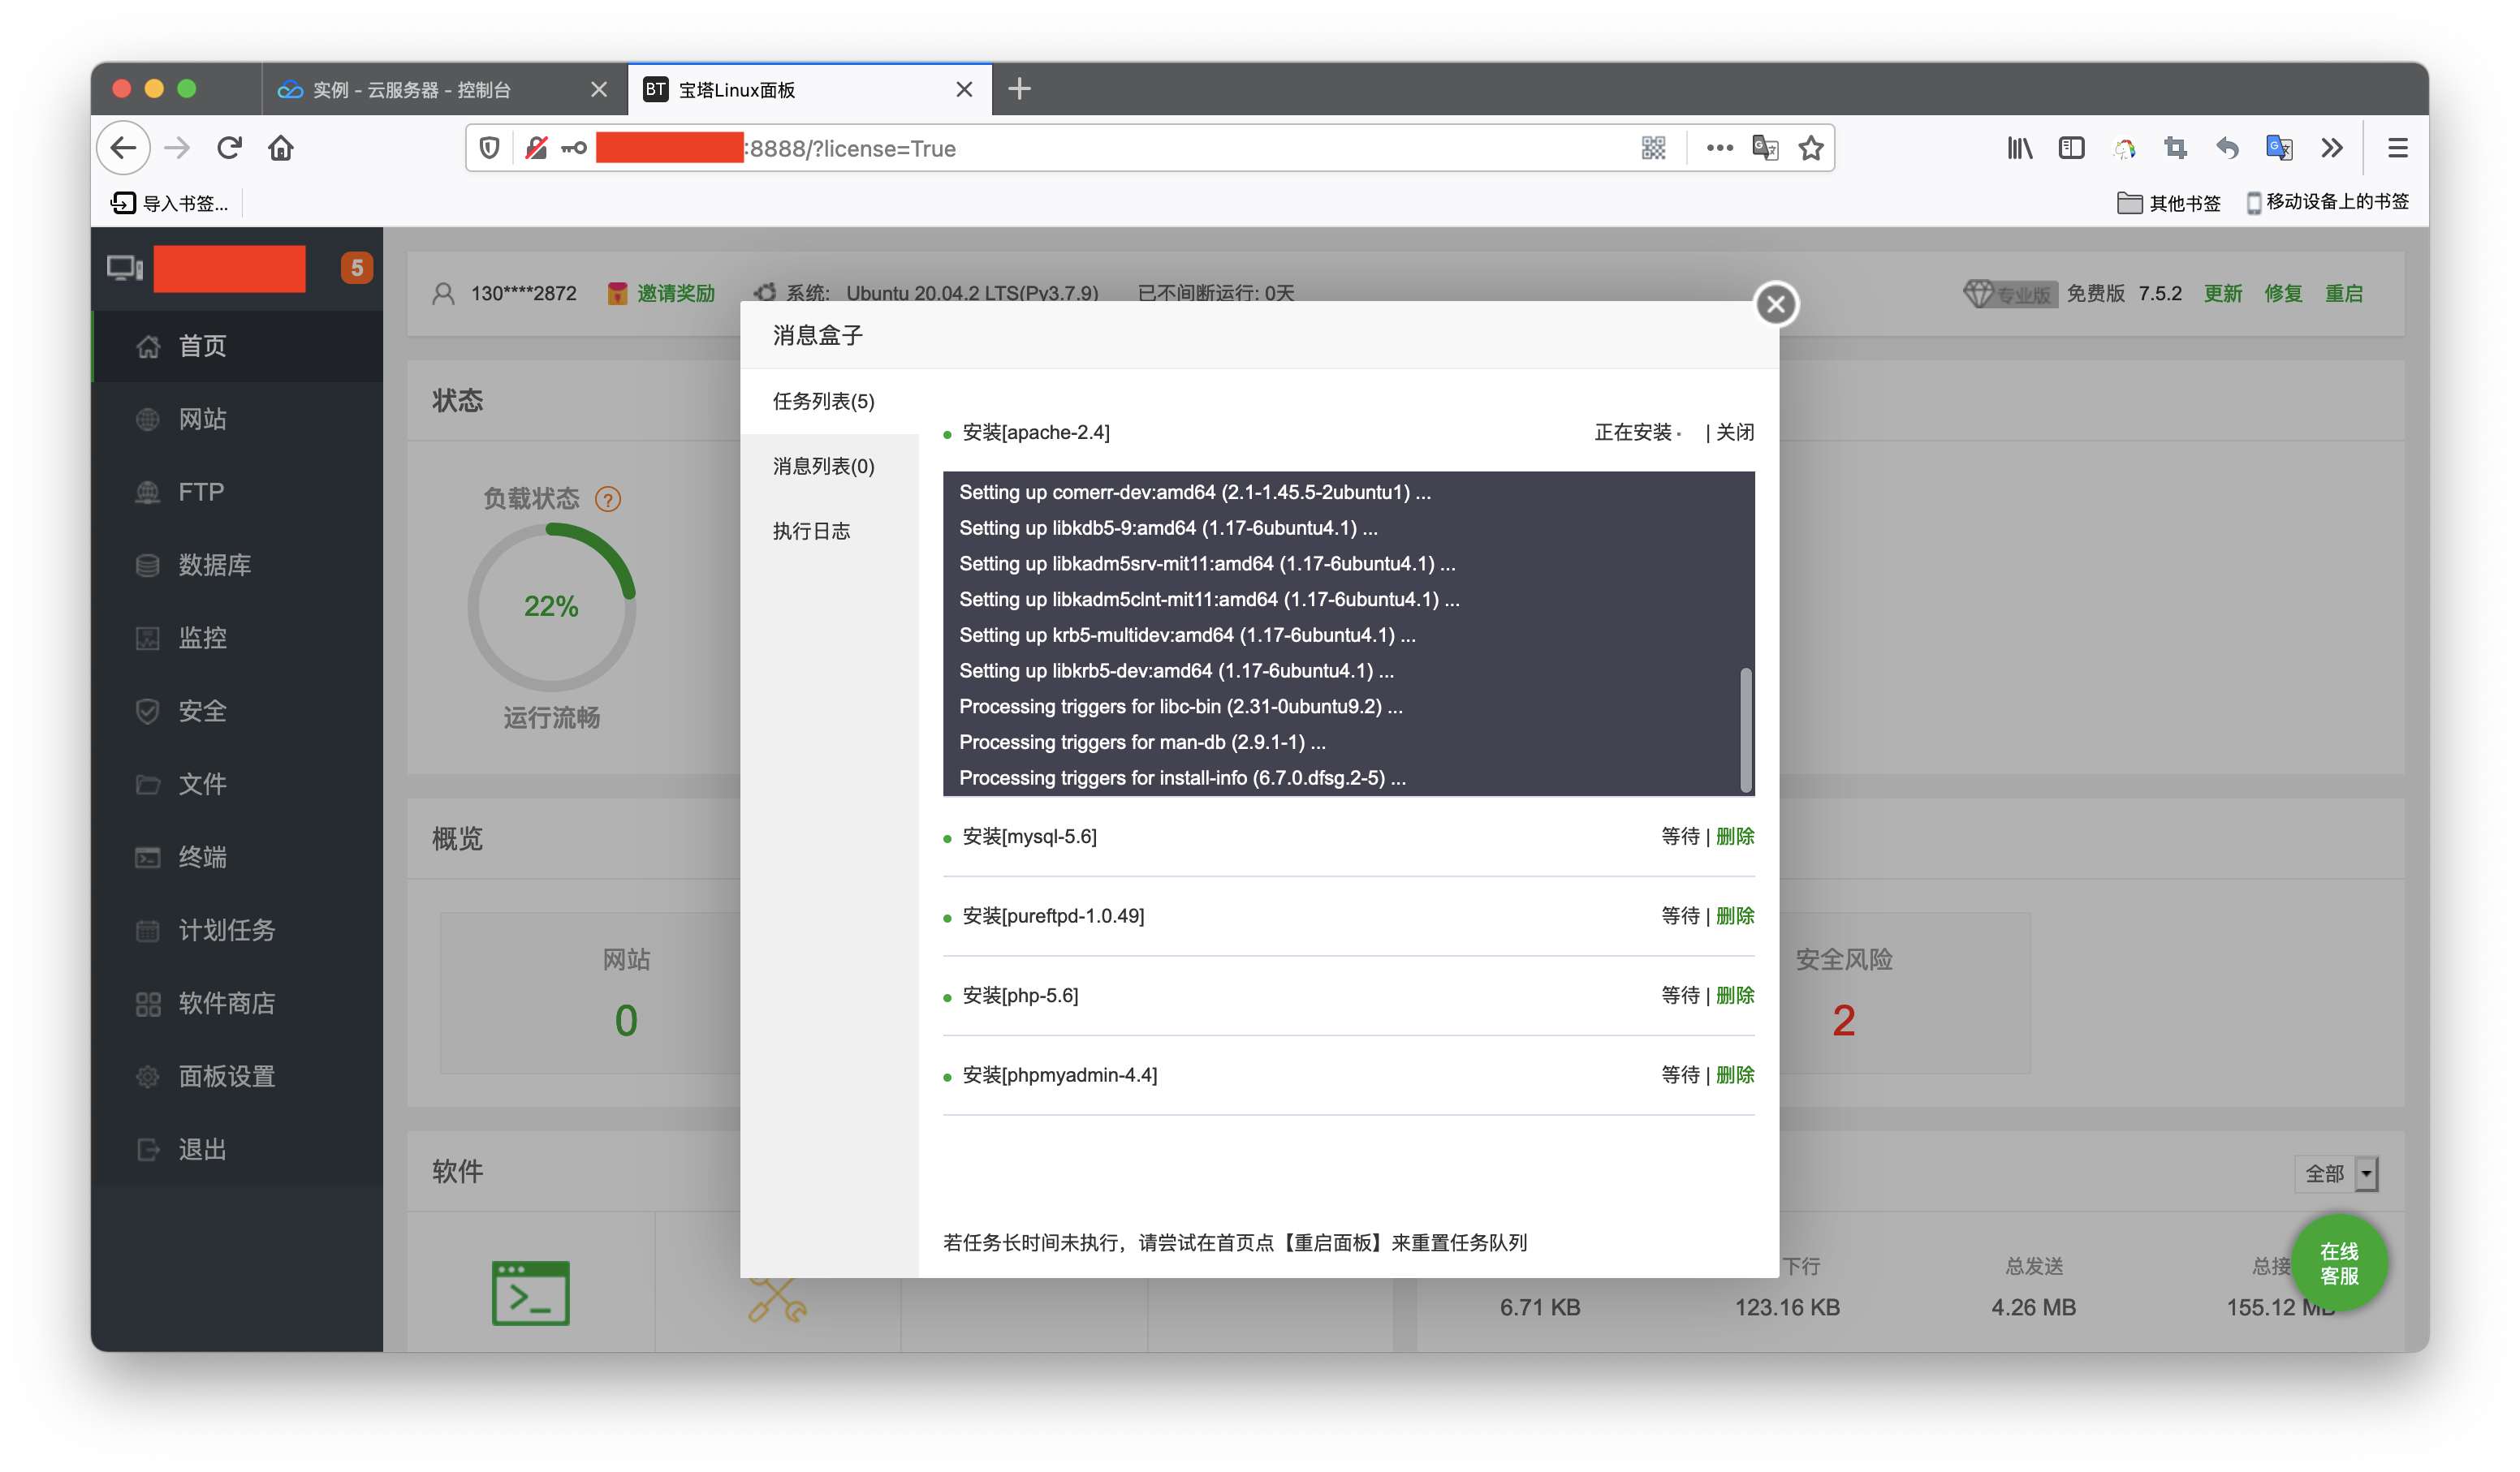This screenshot has width=2520, height=1472.
Task: Delete the mysql-5.6 install task
Action: [x=1735, y=837]
